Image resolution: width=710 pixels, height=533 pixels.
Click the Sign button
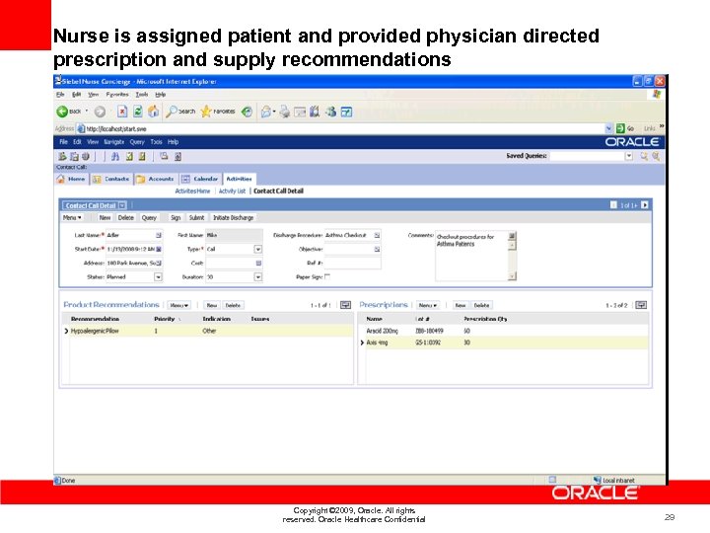pyautogui.click(x=176, y=217)
